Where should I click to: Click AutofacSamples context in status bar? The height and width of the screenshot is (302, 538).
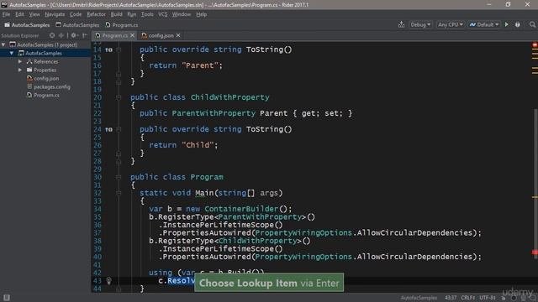[x=419, y=298]
